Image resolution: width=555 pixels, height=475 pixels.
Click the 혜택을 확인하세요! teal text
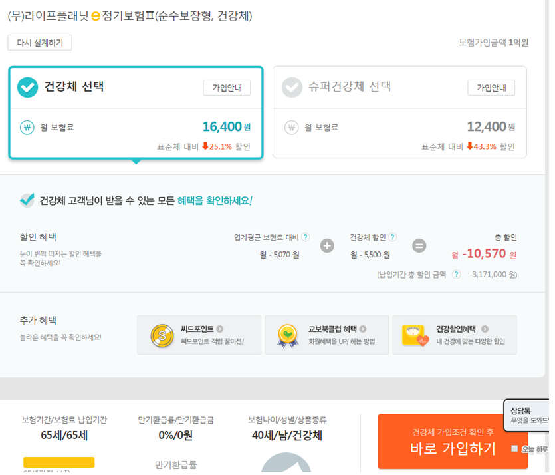click(215, 200)
